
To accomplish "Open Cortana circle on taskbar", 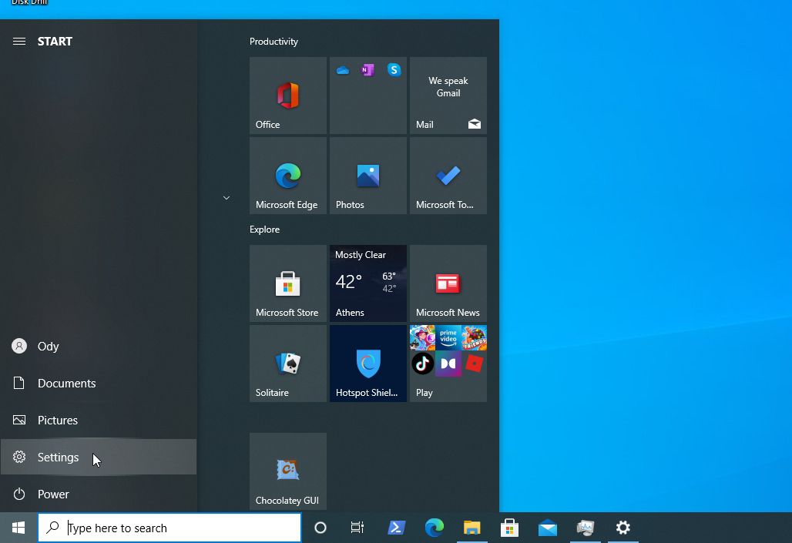I will [x=320, y=528].
